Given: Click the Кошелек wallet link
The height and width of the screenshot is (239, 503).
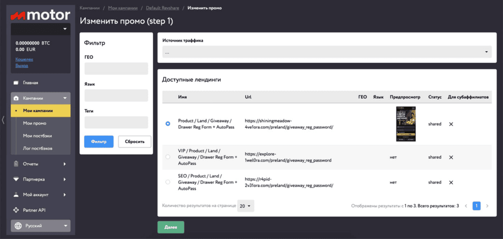Looking at the screenshot, I should tap(24, 59).
